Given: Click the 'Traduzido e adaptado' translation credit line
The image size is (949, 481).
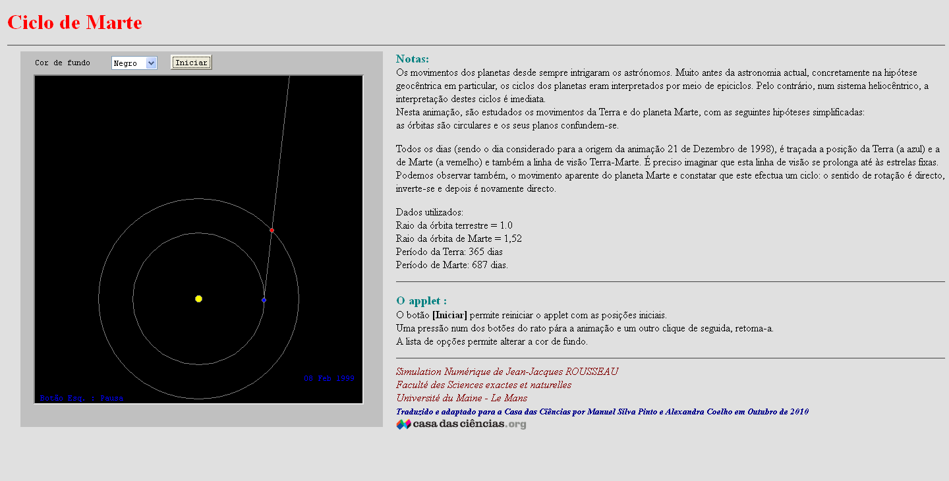Looking at the screenshot, I should (602, 412).
